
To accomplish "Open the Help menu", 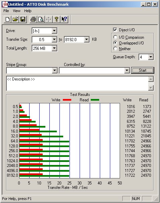I will pos(28,11).
